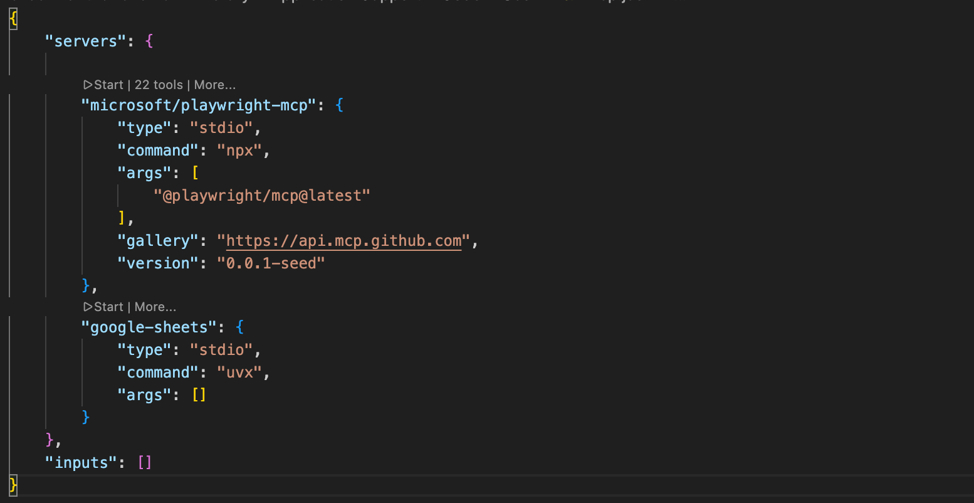974x503 pixels.
Task: Open the 22 tools list
Action: (159, 85)
